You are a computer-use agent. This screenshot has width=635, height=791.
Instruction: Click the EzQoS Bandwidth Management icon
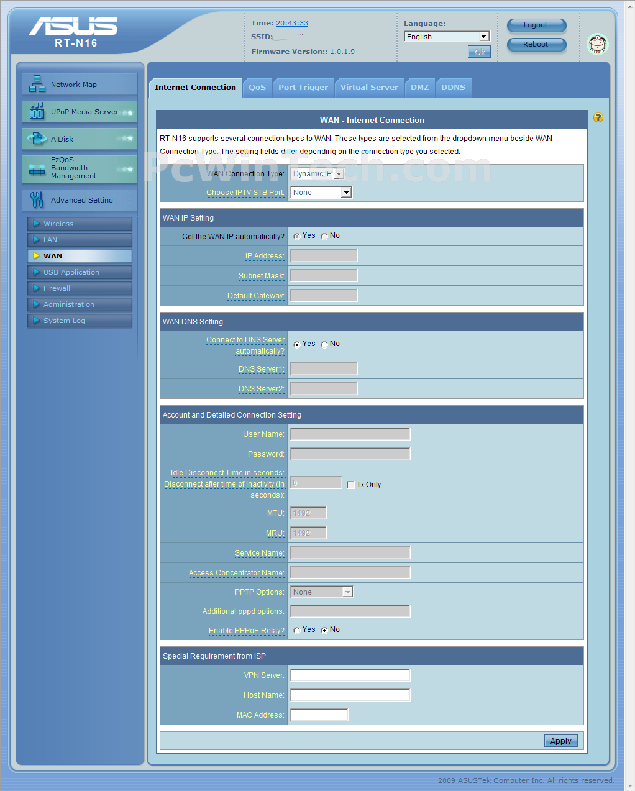click(37, 170)
